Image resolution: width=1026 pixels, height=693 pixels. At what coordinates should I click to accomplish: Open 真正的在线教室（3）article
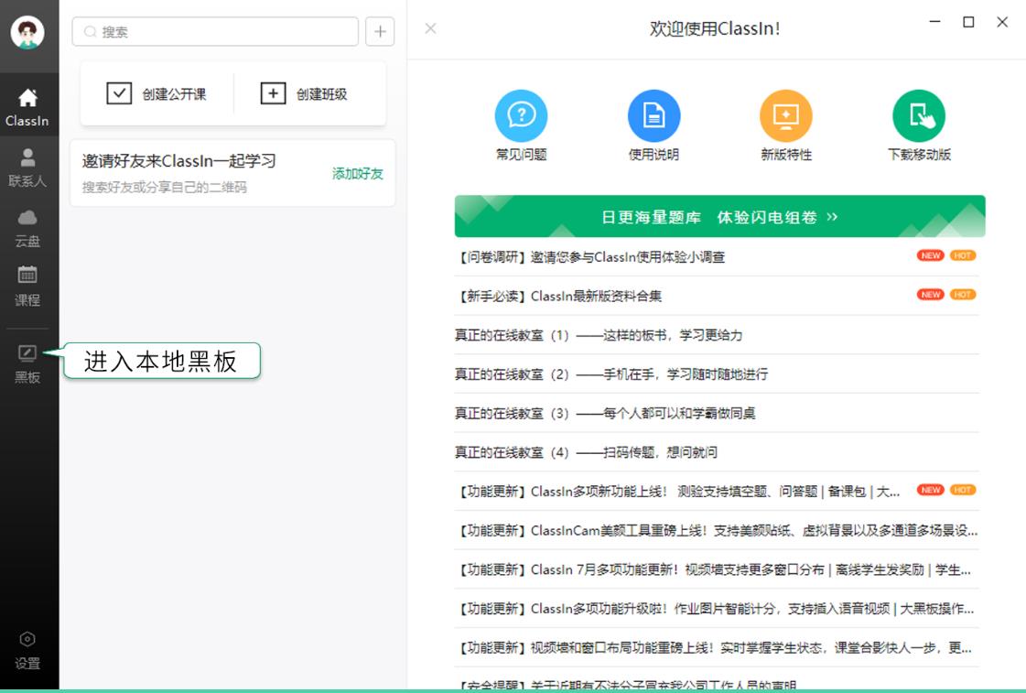[x=717, y=413]
